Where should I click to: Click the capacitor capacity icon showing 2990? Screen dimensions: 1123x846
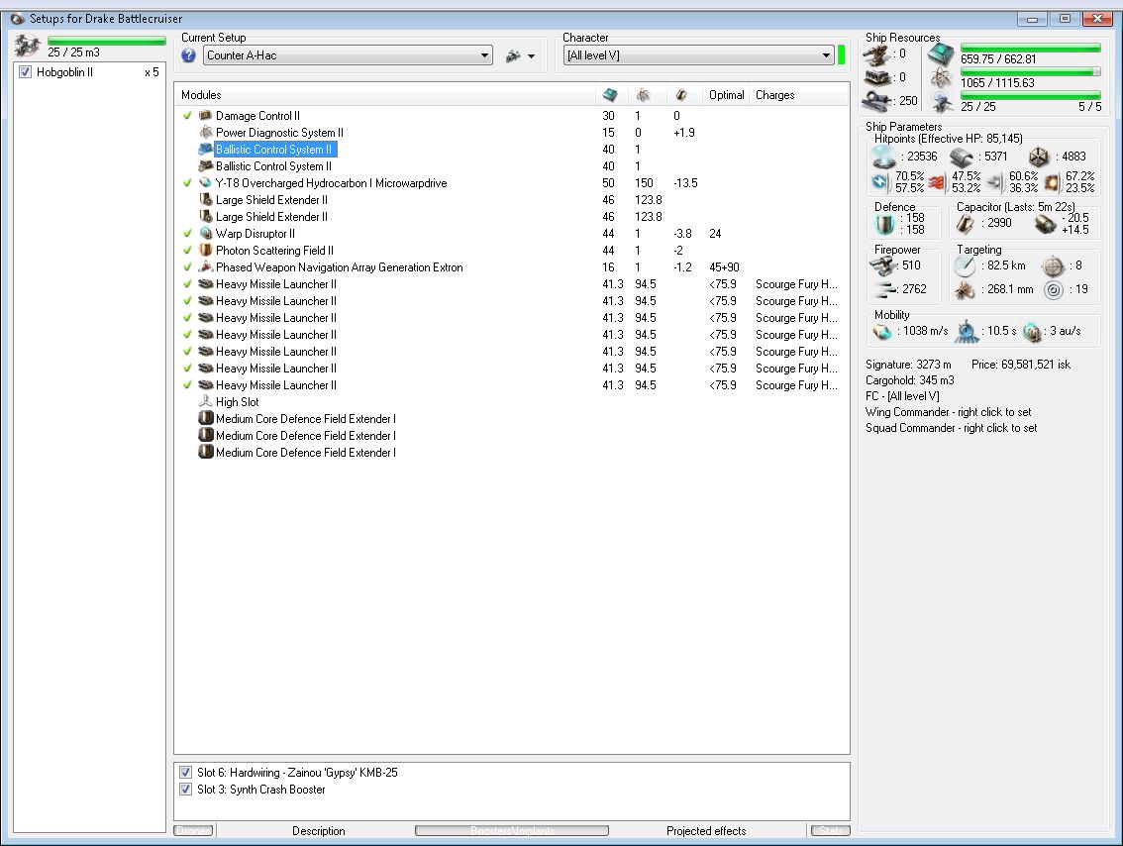pyautogui.click(x=967, y=224)
